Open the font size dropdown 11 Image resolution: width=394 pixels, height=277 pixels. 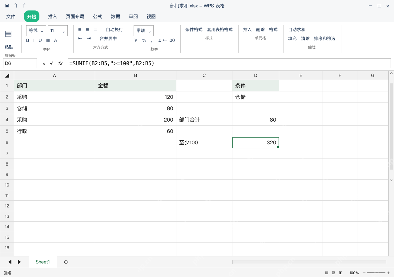click(58, 30)
